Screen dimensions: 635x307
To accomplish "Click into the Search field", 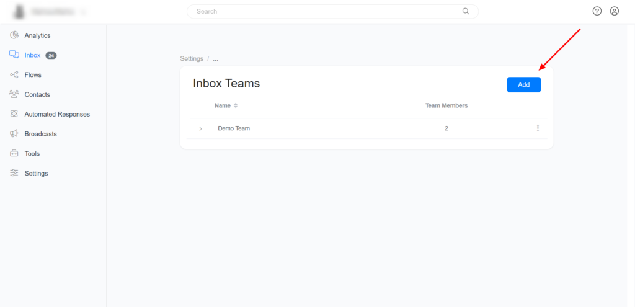I will point(332,11).
